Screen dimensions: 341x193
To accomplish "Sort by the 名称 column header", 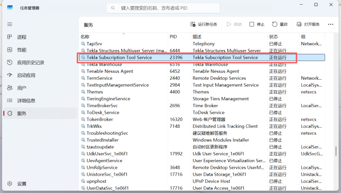I will (x=123, y=36).
